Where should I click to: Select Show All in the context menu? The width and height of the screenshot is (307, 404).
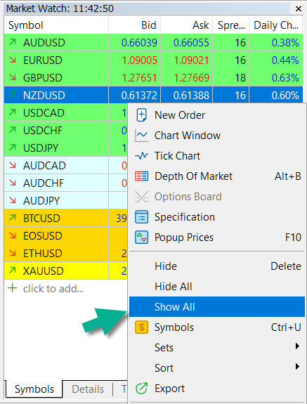click(x=217, y=306)
